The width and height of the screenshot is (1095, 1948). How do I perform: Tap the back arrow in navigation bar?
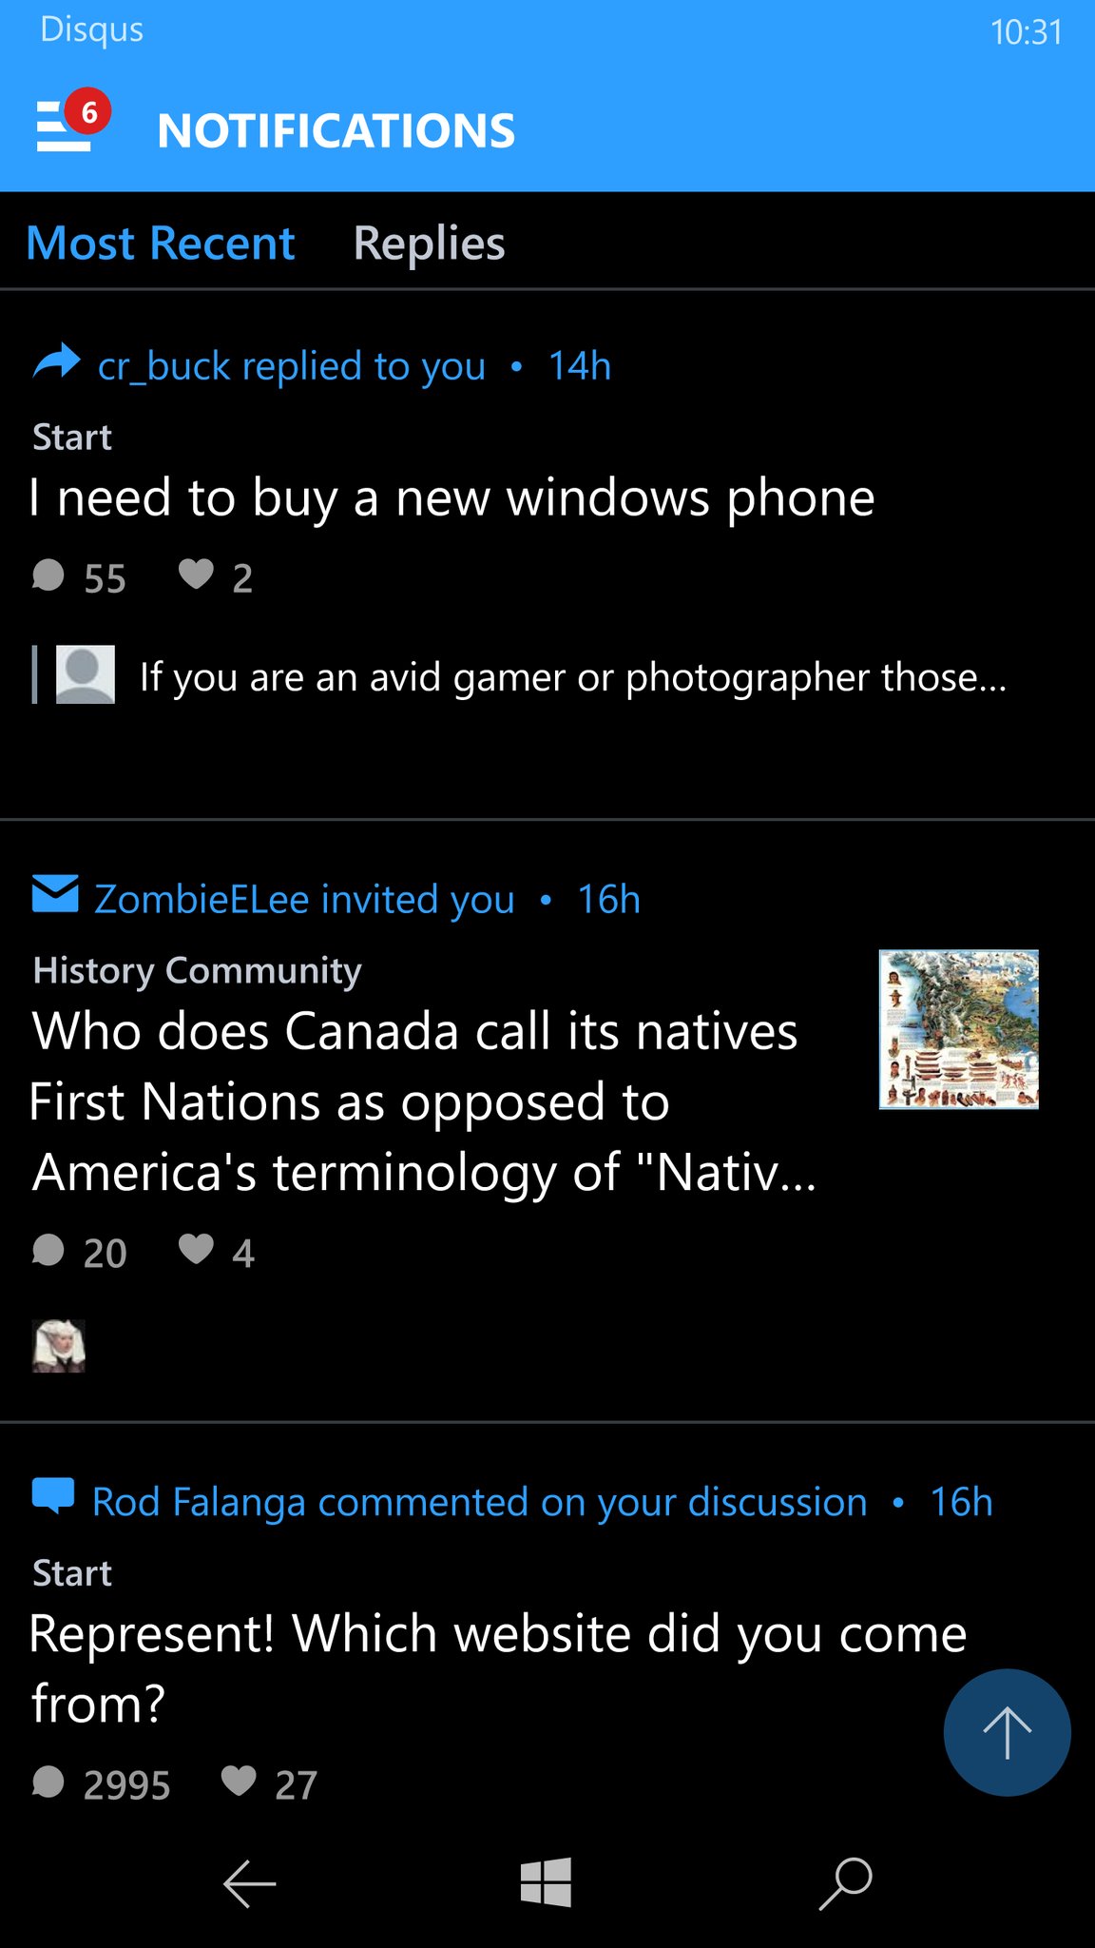[249, 1883]
